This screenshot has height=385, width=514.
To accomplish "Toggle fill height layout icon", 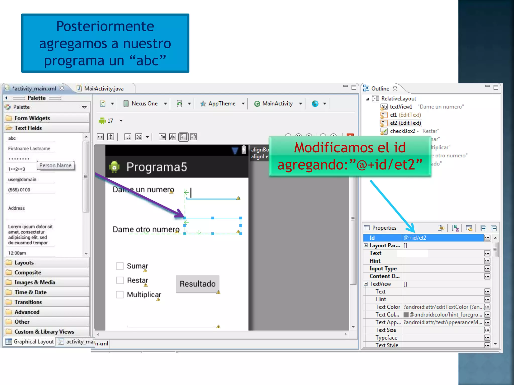I will point(111,137).
